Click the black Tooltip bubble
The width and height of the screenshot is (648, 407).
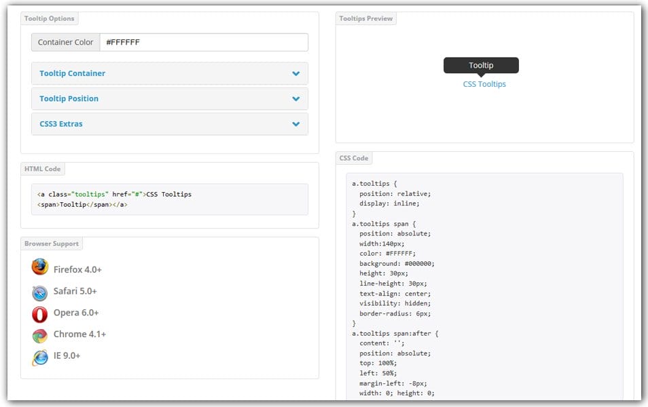point(481,65)
